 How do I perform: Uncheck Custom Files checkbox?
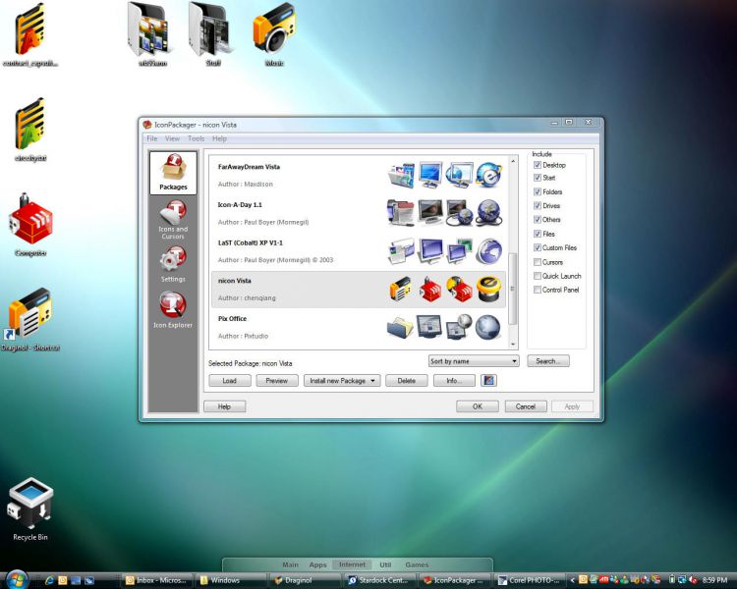click(538, 247)
